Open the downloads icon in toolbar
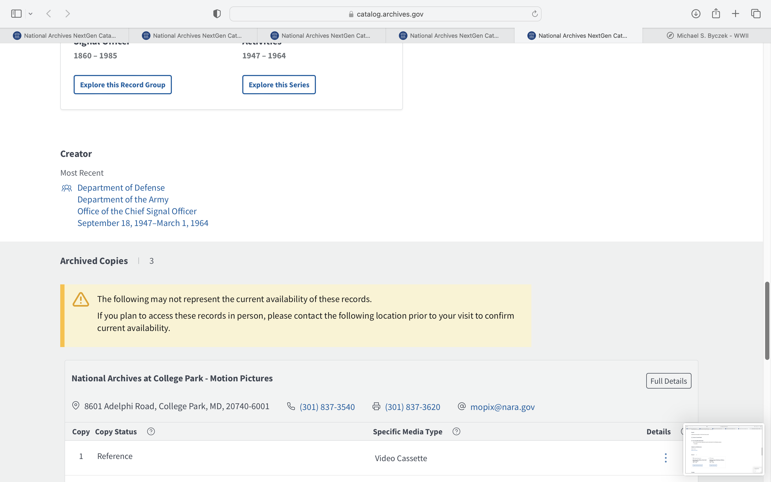771x482 pixels. click(696, 14)
